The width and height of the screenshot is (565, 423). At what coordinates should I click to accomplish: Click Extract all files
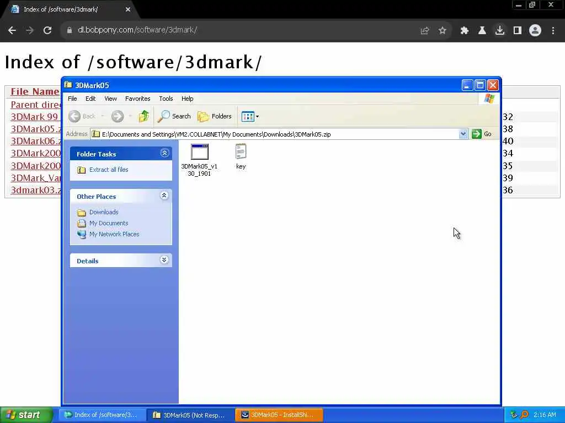[109, 170]
